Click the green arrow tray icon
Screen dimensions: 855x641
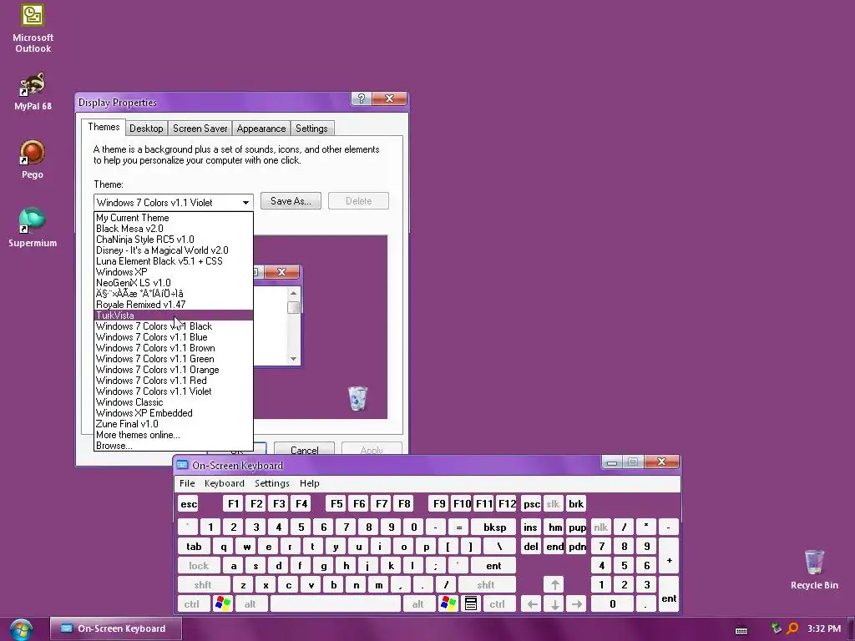[x=776, y=628]
